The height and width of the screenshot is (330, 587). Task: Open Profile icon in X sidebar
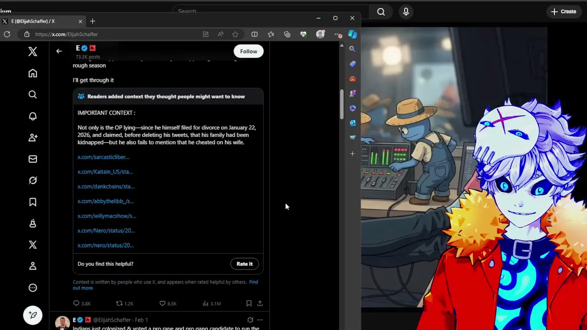pos(33,266)
